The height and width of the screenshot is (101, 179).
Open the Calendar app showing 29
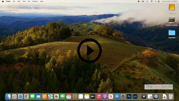pos(69,97)
